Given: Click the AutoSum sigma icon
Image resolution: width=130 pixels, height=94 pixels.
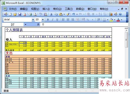Looking at the screenshot, I should click(93, 14).
